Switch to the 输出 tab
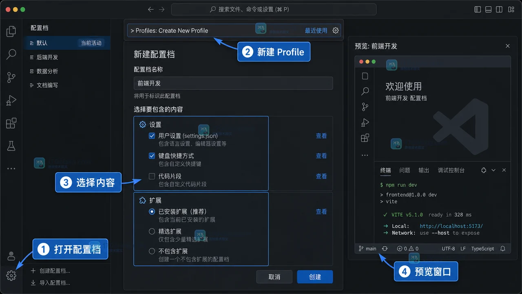Viewport: 522px width, 294px height. [424, 170]
